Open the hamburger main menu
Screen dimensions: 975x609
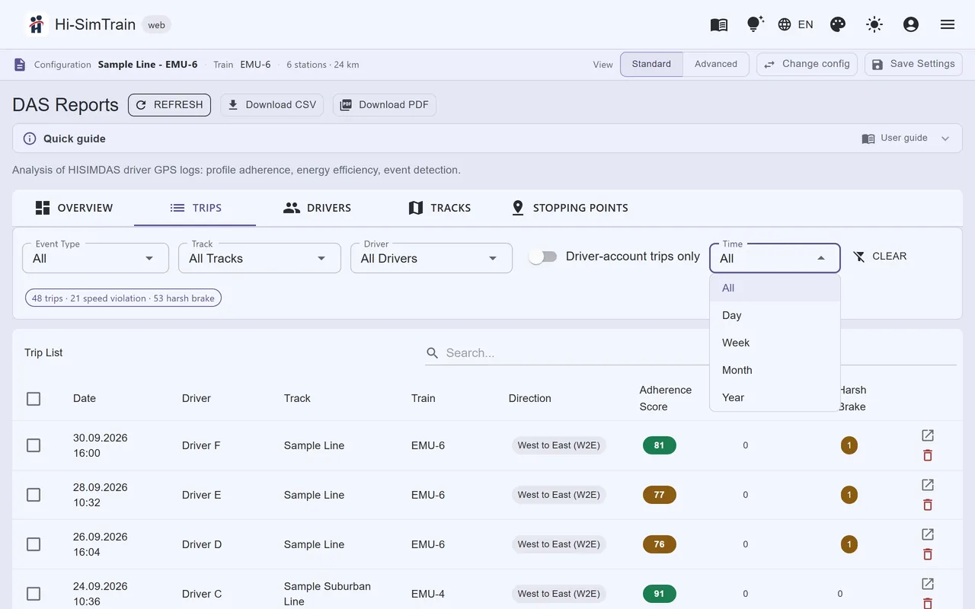coord(948,24)
